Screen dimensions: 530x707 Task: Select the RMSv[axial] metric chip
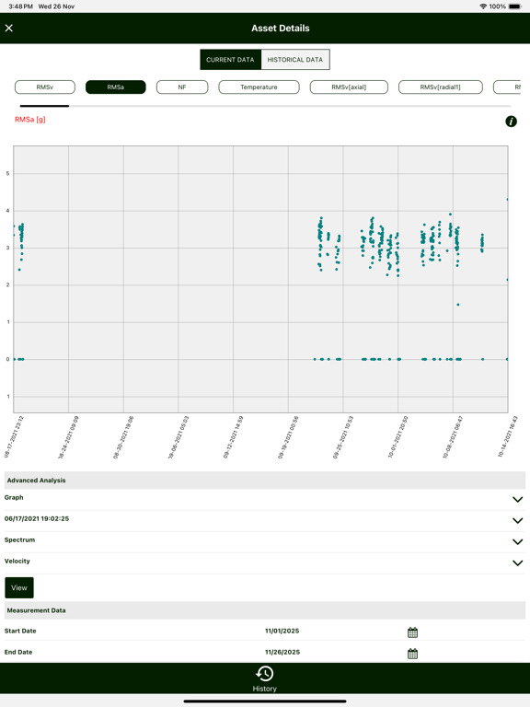(x=349, y=87)
